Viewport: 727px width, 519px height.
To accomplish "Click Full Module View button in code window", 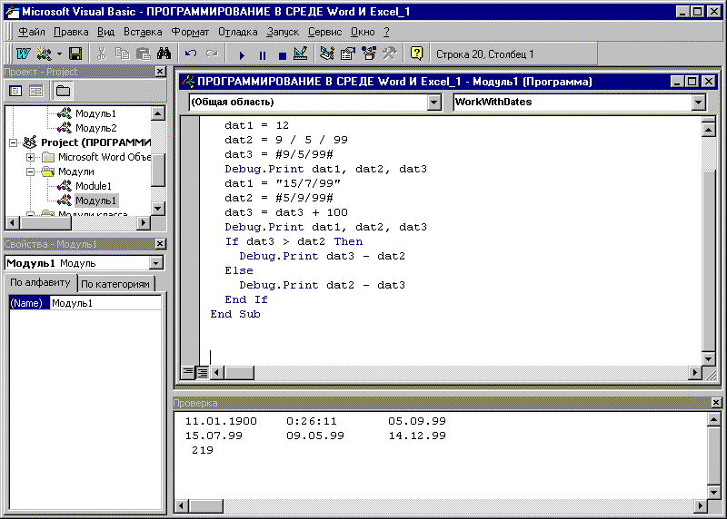I will (203, 372).
